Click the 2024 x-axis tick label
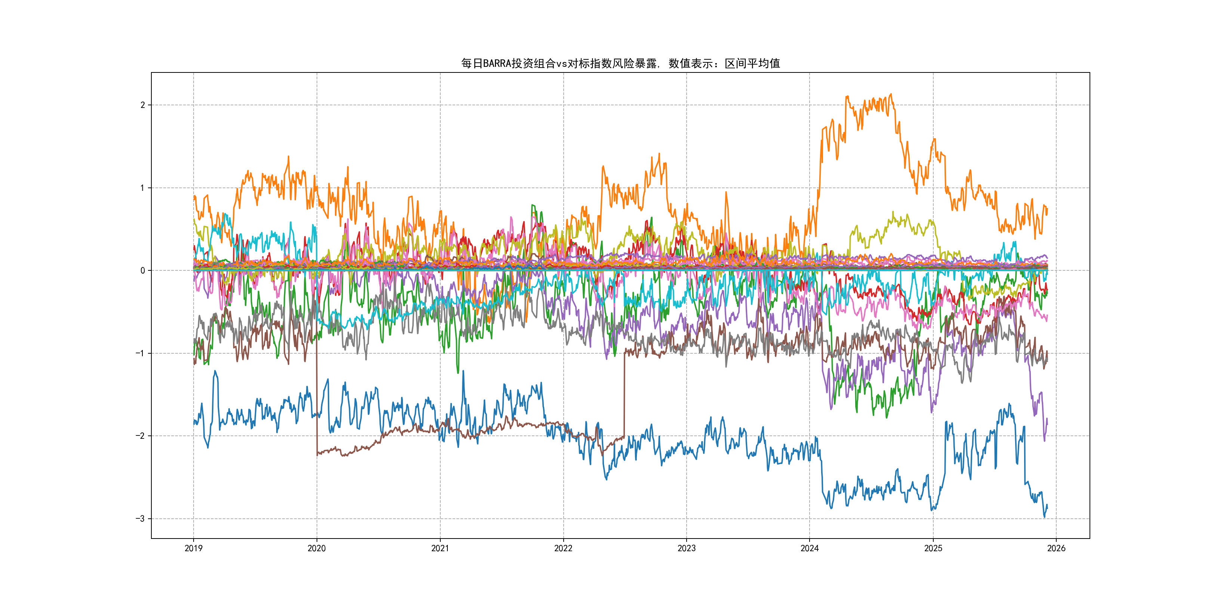Viewport: 1211px width, 605px height. click(x=810, y=548)
